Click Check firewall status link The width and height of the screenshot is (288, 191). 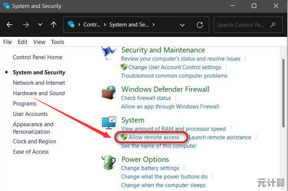coord(146,98)
